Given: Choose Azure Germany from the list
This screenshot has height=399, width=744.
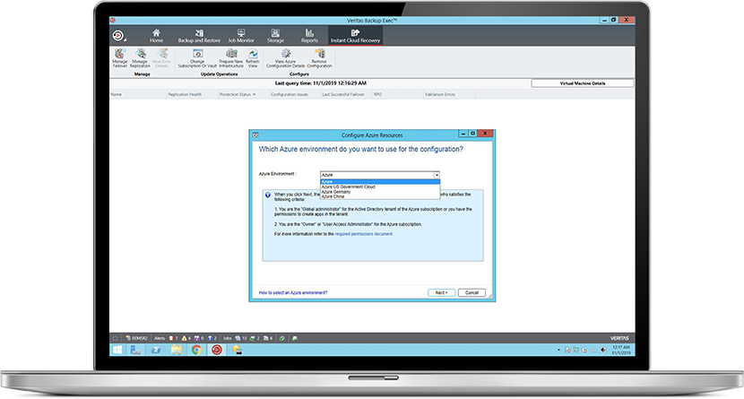Looking at the screenshot, I should (380, 192).
